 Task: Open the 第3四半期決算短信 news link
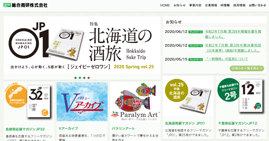point(233,48)
